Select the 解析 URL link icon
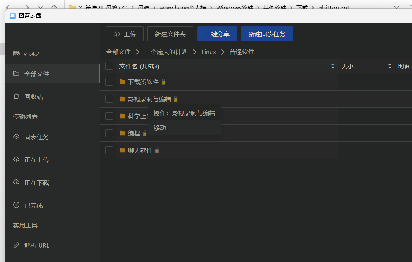This screenshot has width=412, height=262. (16, 245)
